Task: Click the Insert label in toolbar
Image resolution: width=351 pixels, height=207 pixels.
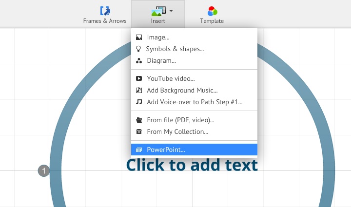Action: [x=158, y=21]
